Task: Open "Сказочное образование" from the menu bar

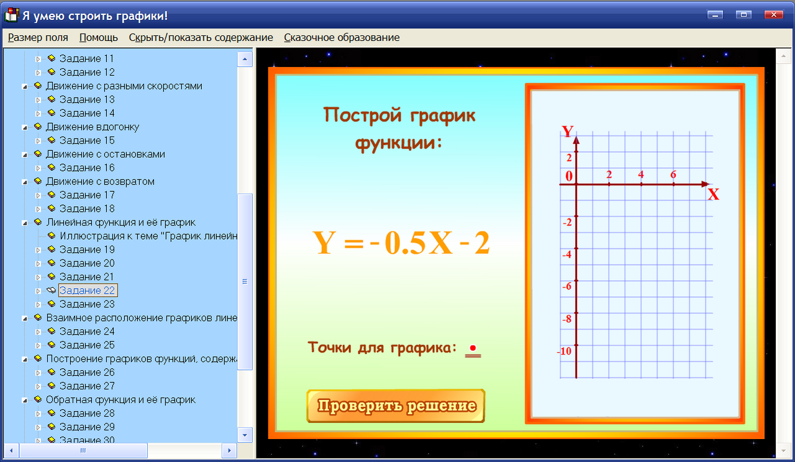Action: tap(341, 37)
